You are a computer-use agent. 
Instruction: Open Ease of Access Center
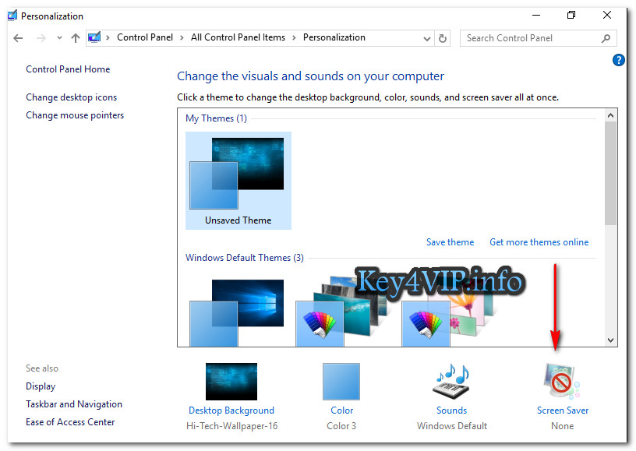tap(70, 422)
